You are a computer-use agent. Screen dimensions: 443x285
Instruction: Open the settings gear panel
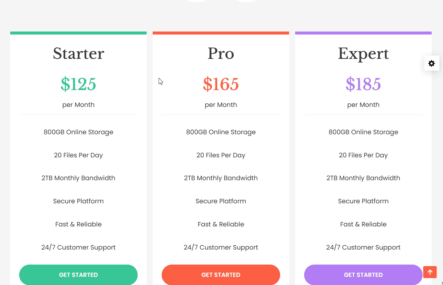pyautogui.click(x=432, y=63)
